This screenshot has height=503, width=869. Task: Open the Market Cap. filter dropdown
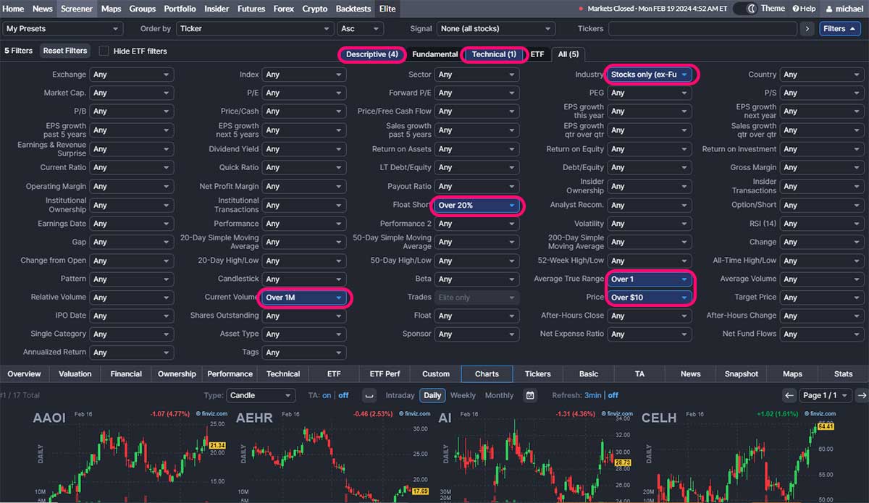click(x=132, y=93)
